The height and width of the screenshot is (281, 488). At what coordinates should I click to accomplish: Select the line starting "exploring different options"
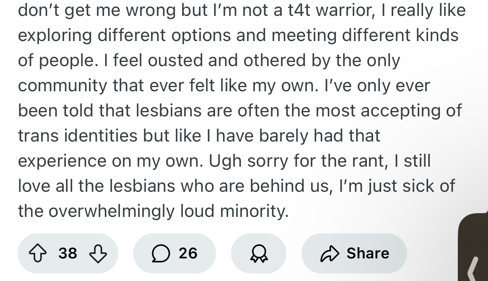[238, 35]
